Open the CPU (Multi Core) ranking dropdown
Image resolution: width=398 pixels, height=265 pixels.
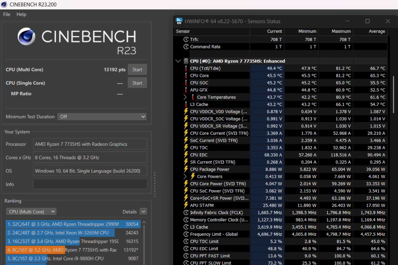coord(31,212)
